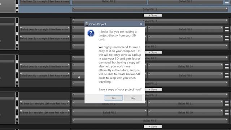Click the Open Project title bar app icon
This screenshot has width=231, height=130.
click(x=87, y=24)
